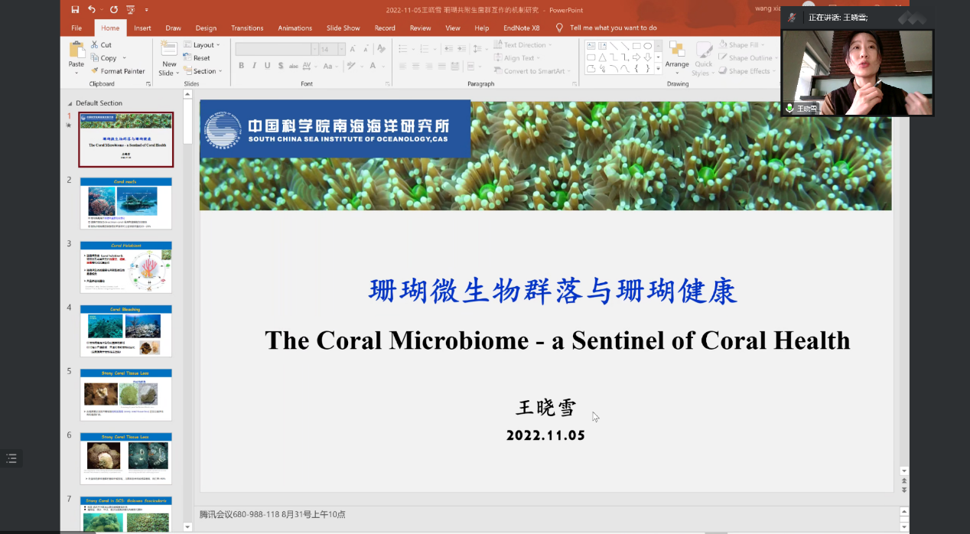Click the Undo arrow icon
This screenshot has width=970, height=534.
click(92, 9)
